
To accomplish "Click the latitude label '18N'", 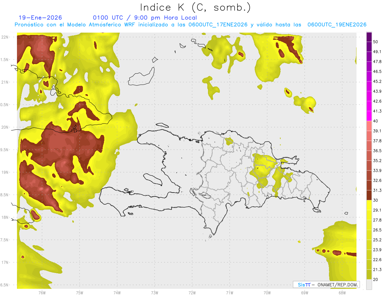I will pos(4,218).
